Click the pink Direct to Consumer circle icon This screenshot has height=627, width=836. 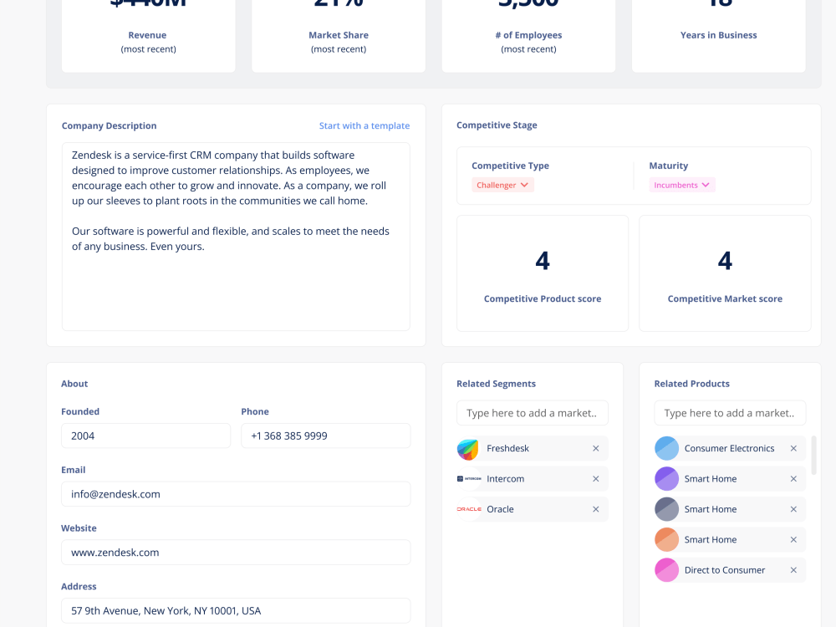coord(666,570)
